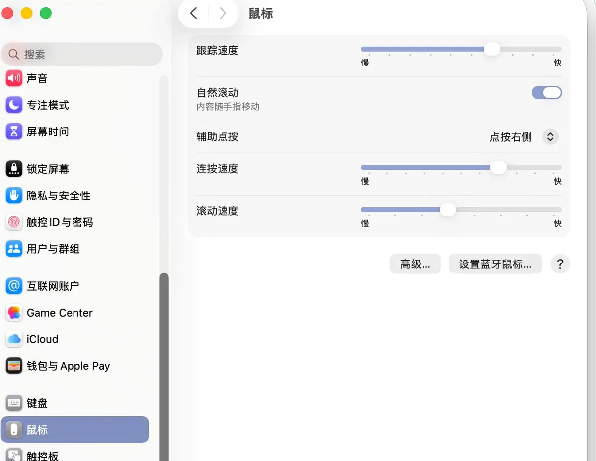This screenshot has height=461, width=596.
Task: Go back with the left chevron
Action: click(194, 13)
